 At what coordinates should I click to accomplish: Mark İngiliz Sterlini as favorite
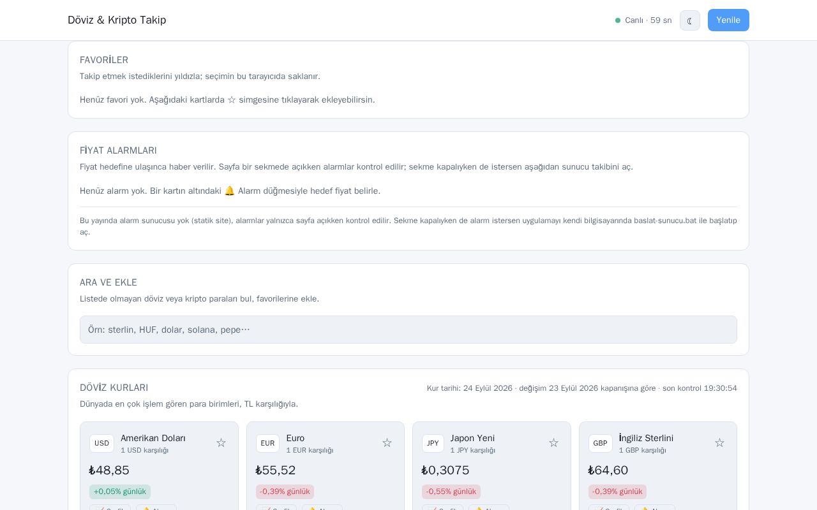click(x=719, y=443)
